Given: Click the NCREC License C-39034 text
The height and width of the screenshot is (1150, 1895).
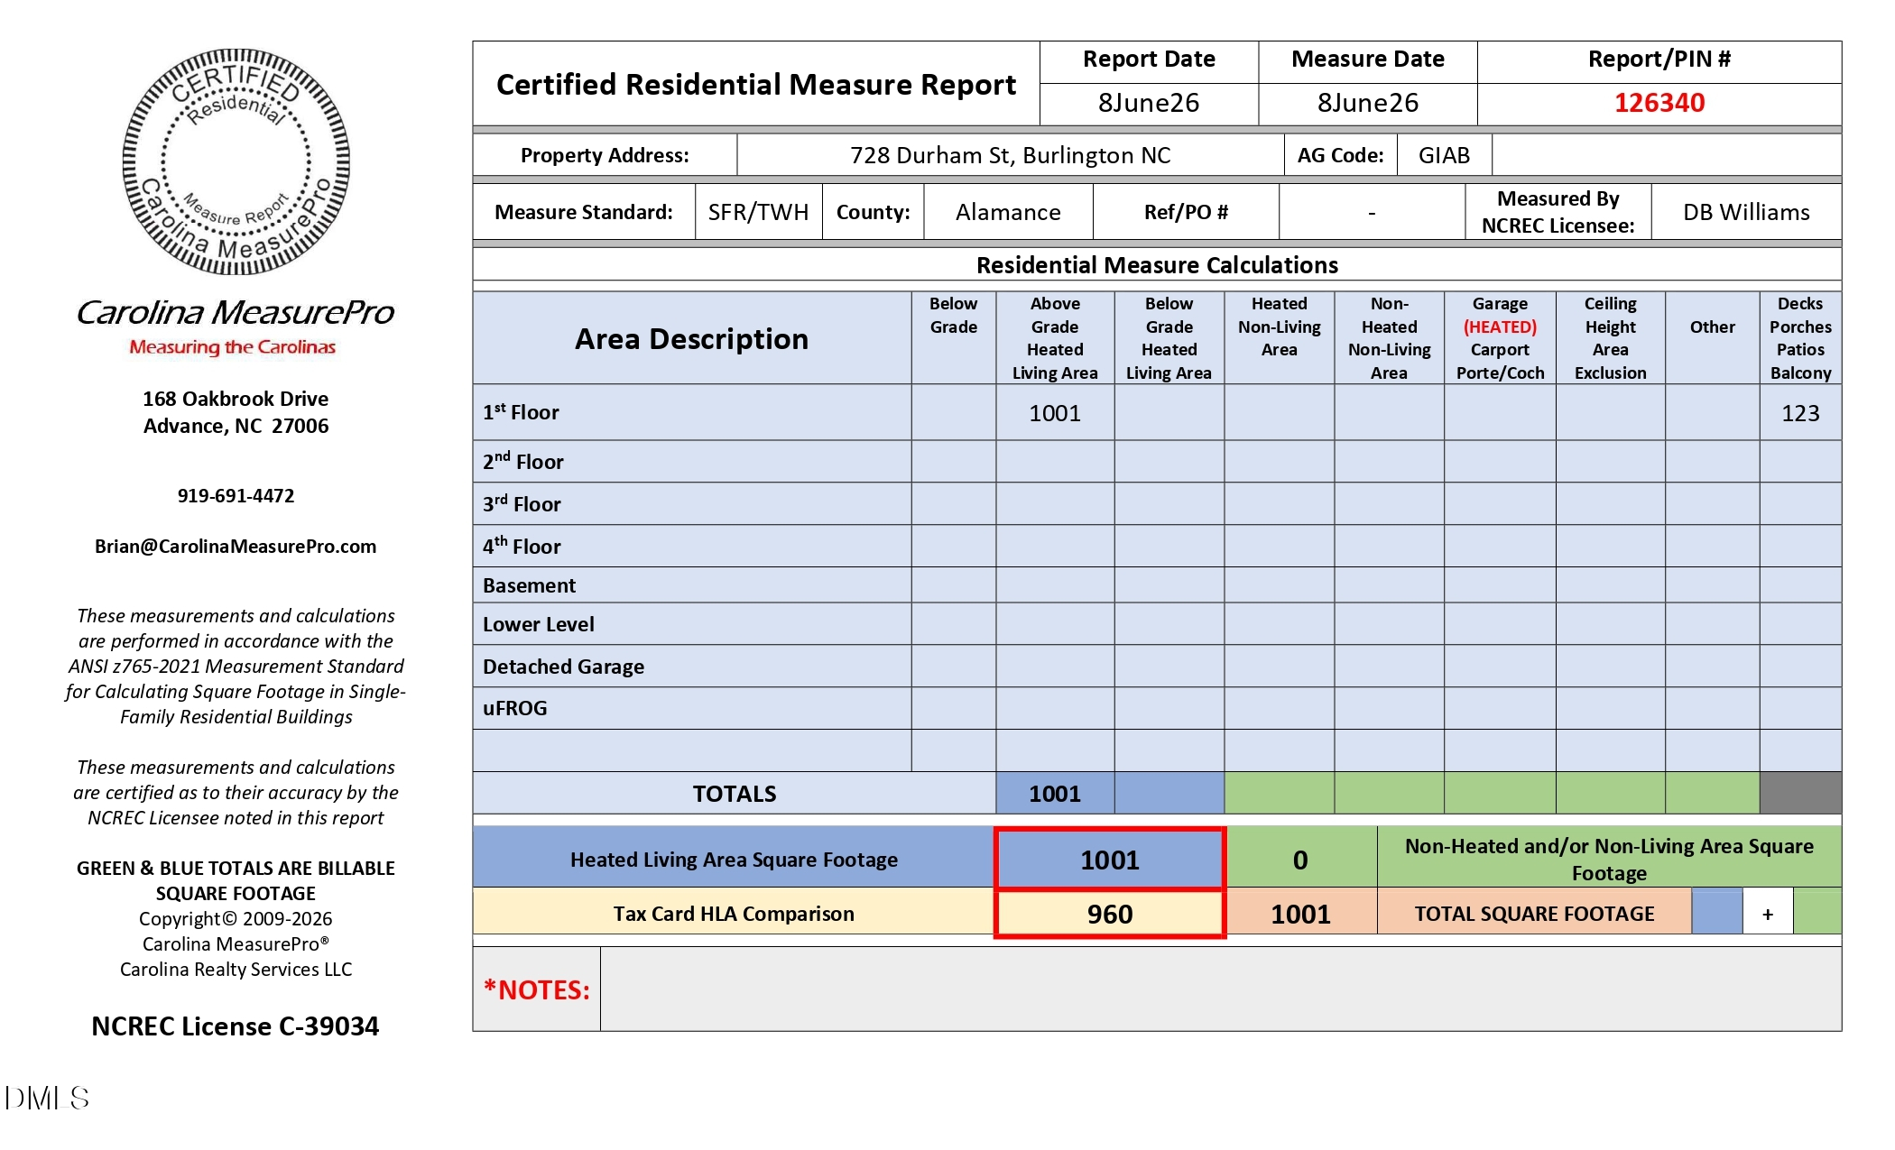Looking at the screenshot, I should [x=236, y=1026].
